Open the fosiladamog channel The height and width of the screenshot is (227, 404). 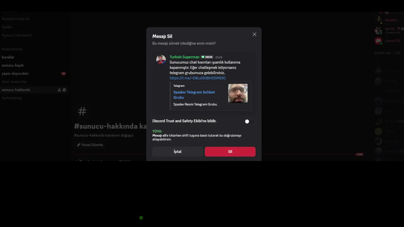12,98
